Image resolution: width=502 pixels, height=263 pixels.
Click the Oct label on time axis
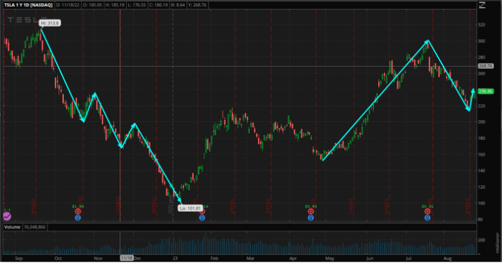[58, 259]
